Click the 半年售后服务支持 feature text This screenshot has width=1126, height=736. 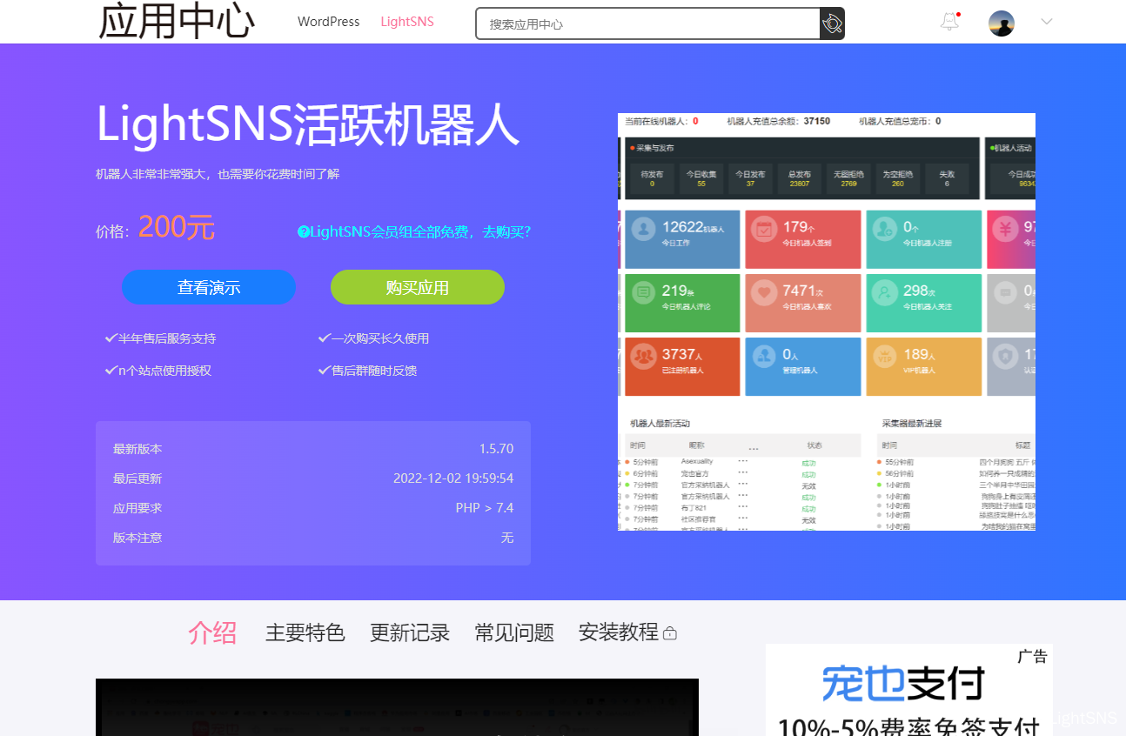[160, 338]
